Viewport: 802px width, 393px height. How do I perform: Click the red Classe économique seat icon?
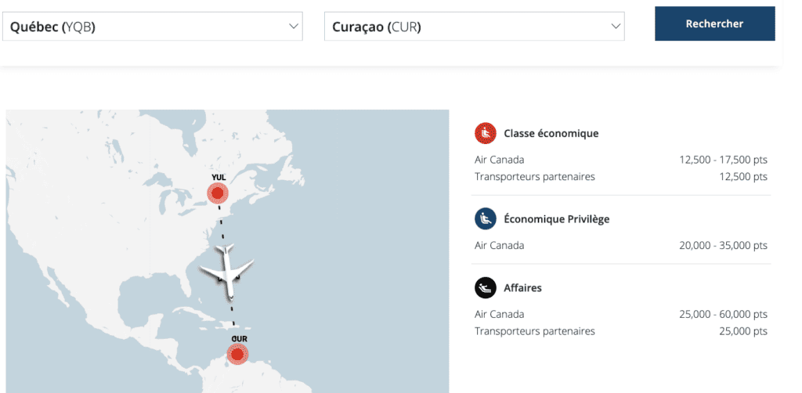click(486, 133)
